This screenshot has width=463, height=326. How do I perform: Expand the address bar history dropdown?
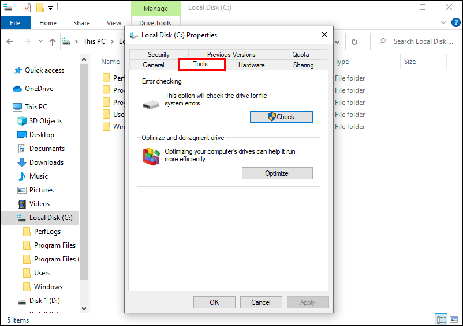pyautogui.click(x=337, y=42)
